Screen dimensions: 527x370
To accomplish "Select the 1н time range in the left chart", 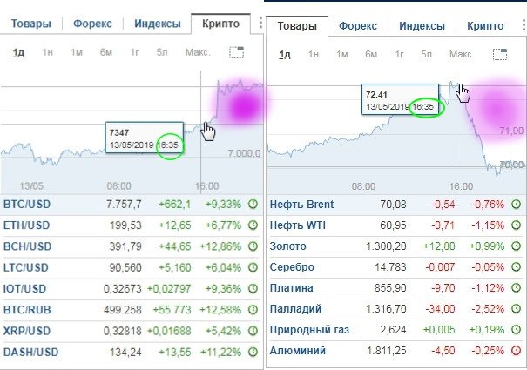I will click(x=47, y=53).
